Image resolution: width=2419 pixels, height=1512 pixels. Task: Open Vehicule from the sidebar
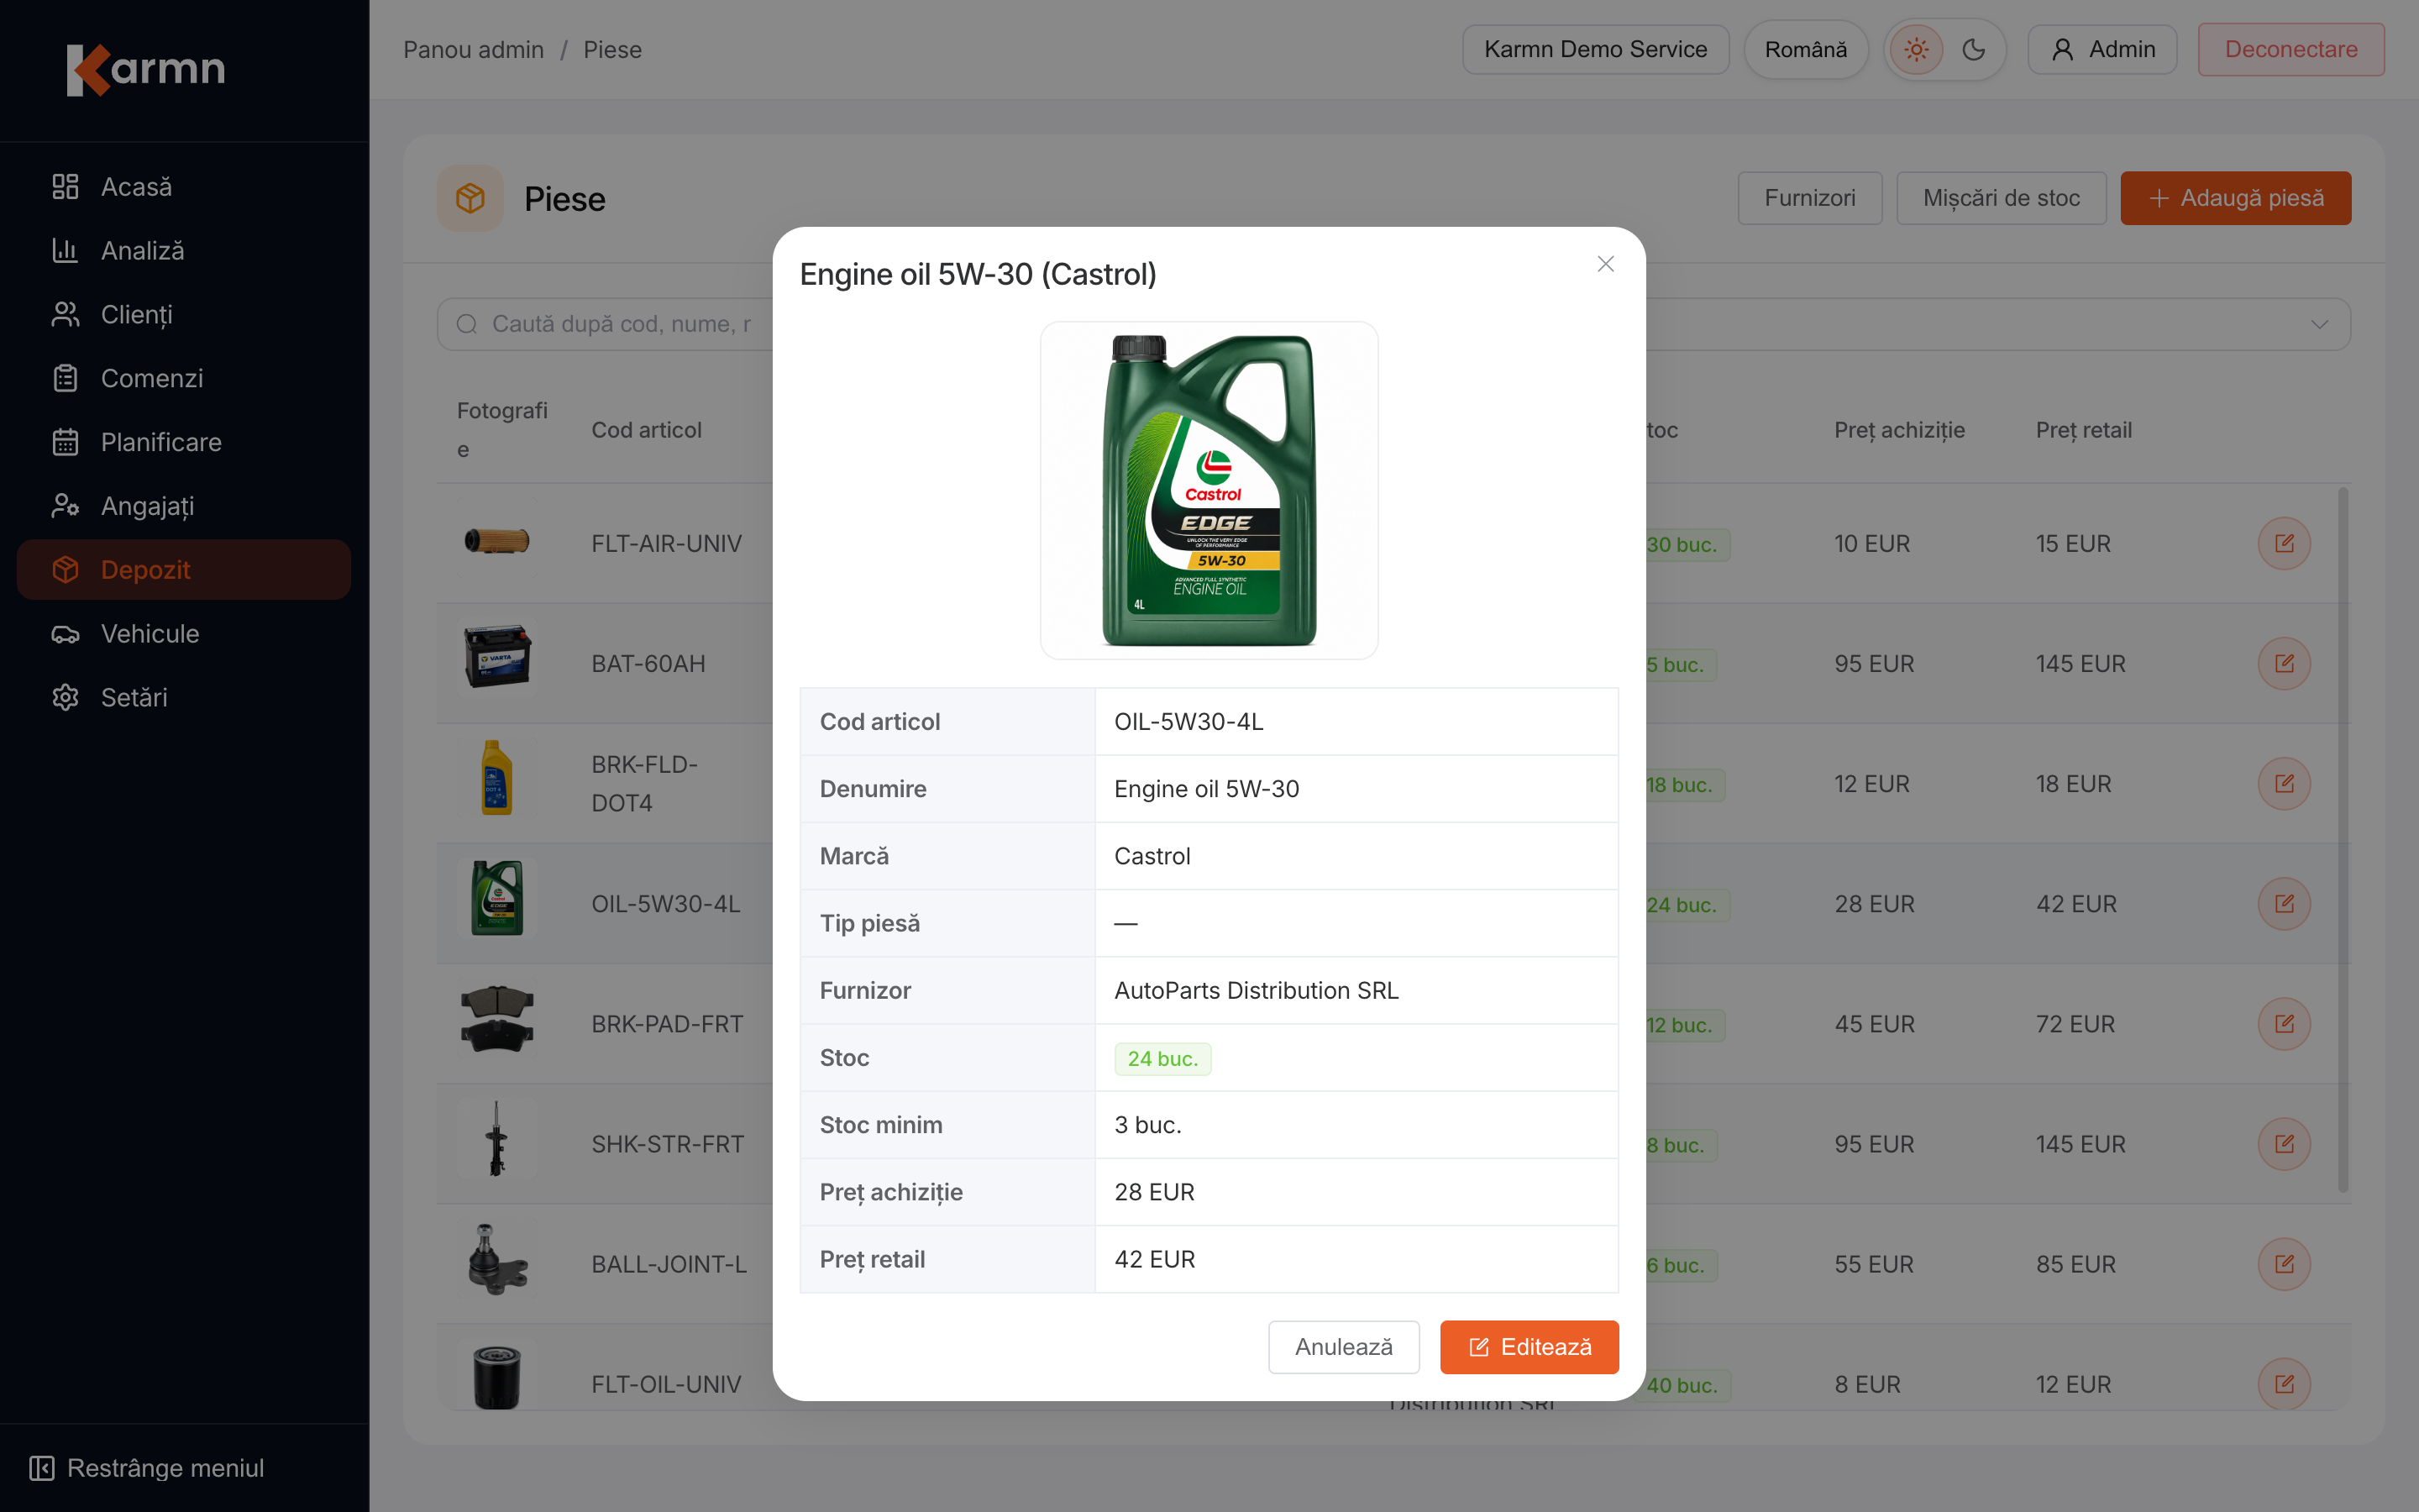point(184,634)
